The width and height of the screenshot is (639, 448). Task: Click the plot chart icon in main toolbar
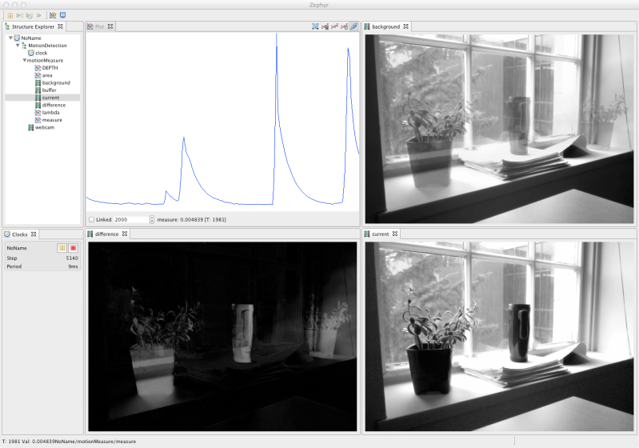pyautogui.click(x=53, y=15)
